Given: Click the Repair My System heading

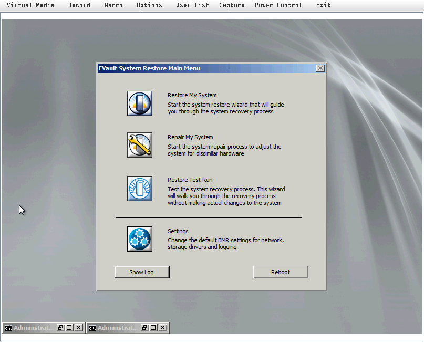Looking at the screenshot, I should click(x=190, y=137).
